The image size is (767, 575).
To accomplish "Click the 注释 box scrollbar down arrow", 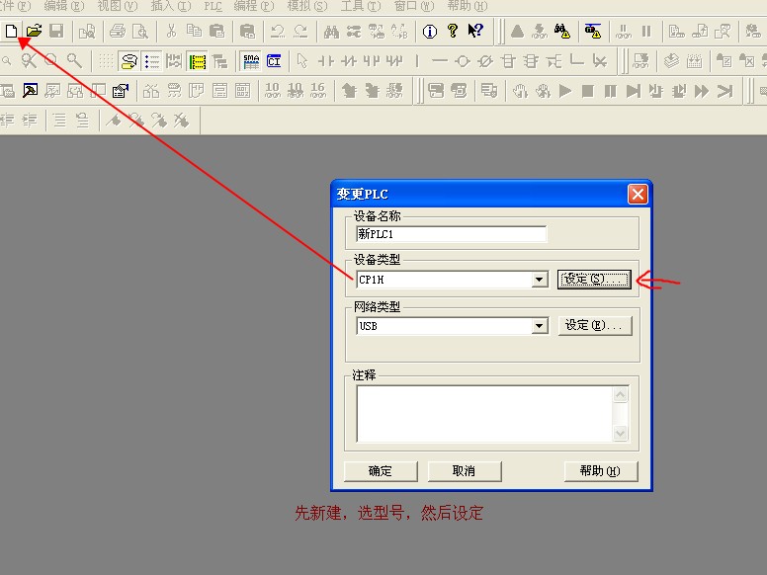I will click(x=621, y=434).
